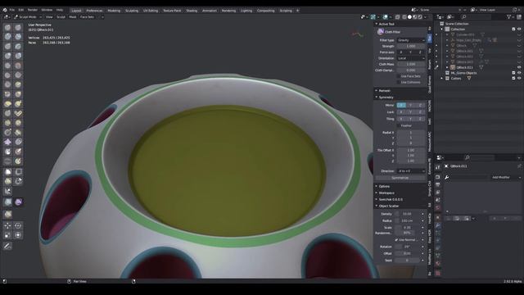Enable the Feather checkbox
The height and width of the screenshot is (295, 524).
tap(399, 125)
